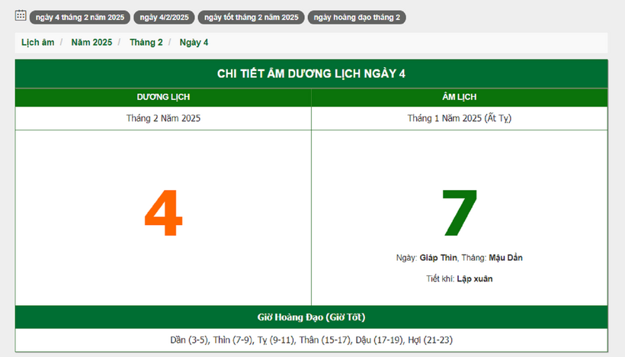Select the 'Ngày 4' breadcrumb item
Viewport: 625px width, 357px height.
click(x=194, y=43)
